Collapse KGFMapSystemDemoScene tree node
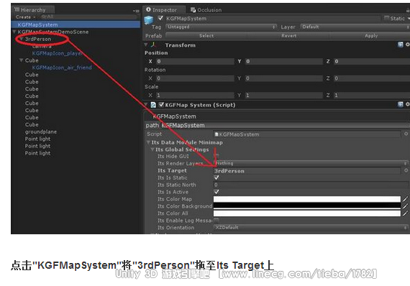The width and height of the screenshot is (410, 286). 14,32
